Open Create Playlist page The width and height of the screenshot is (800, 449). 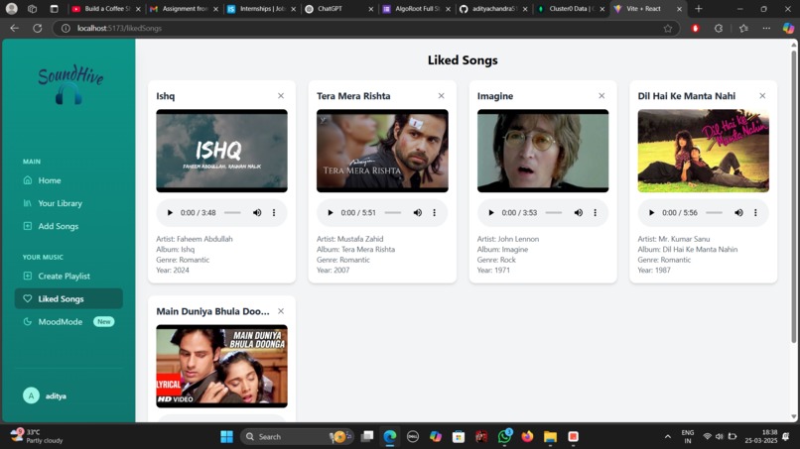tap(68, 277)
